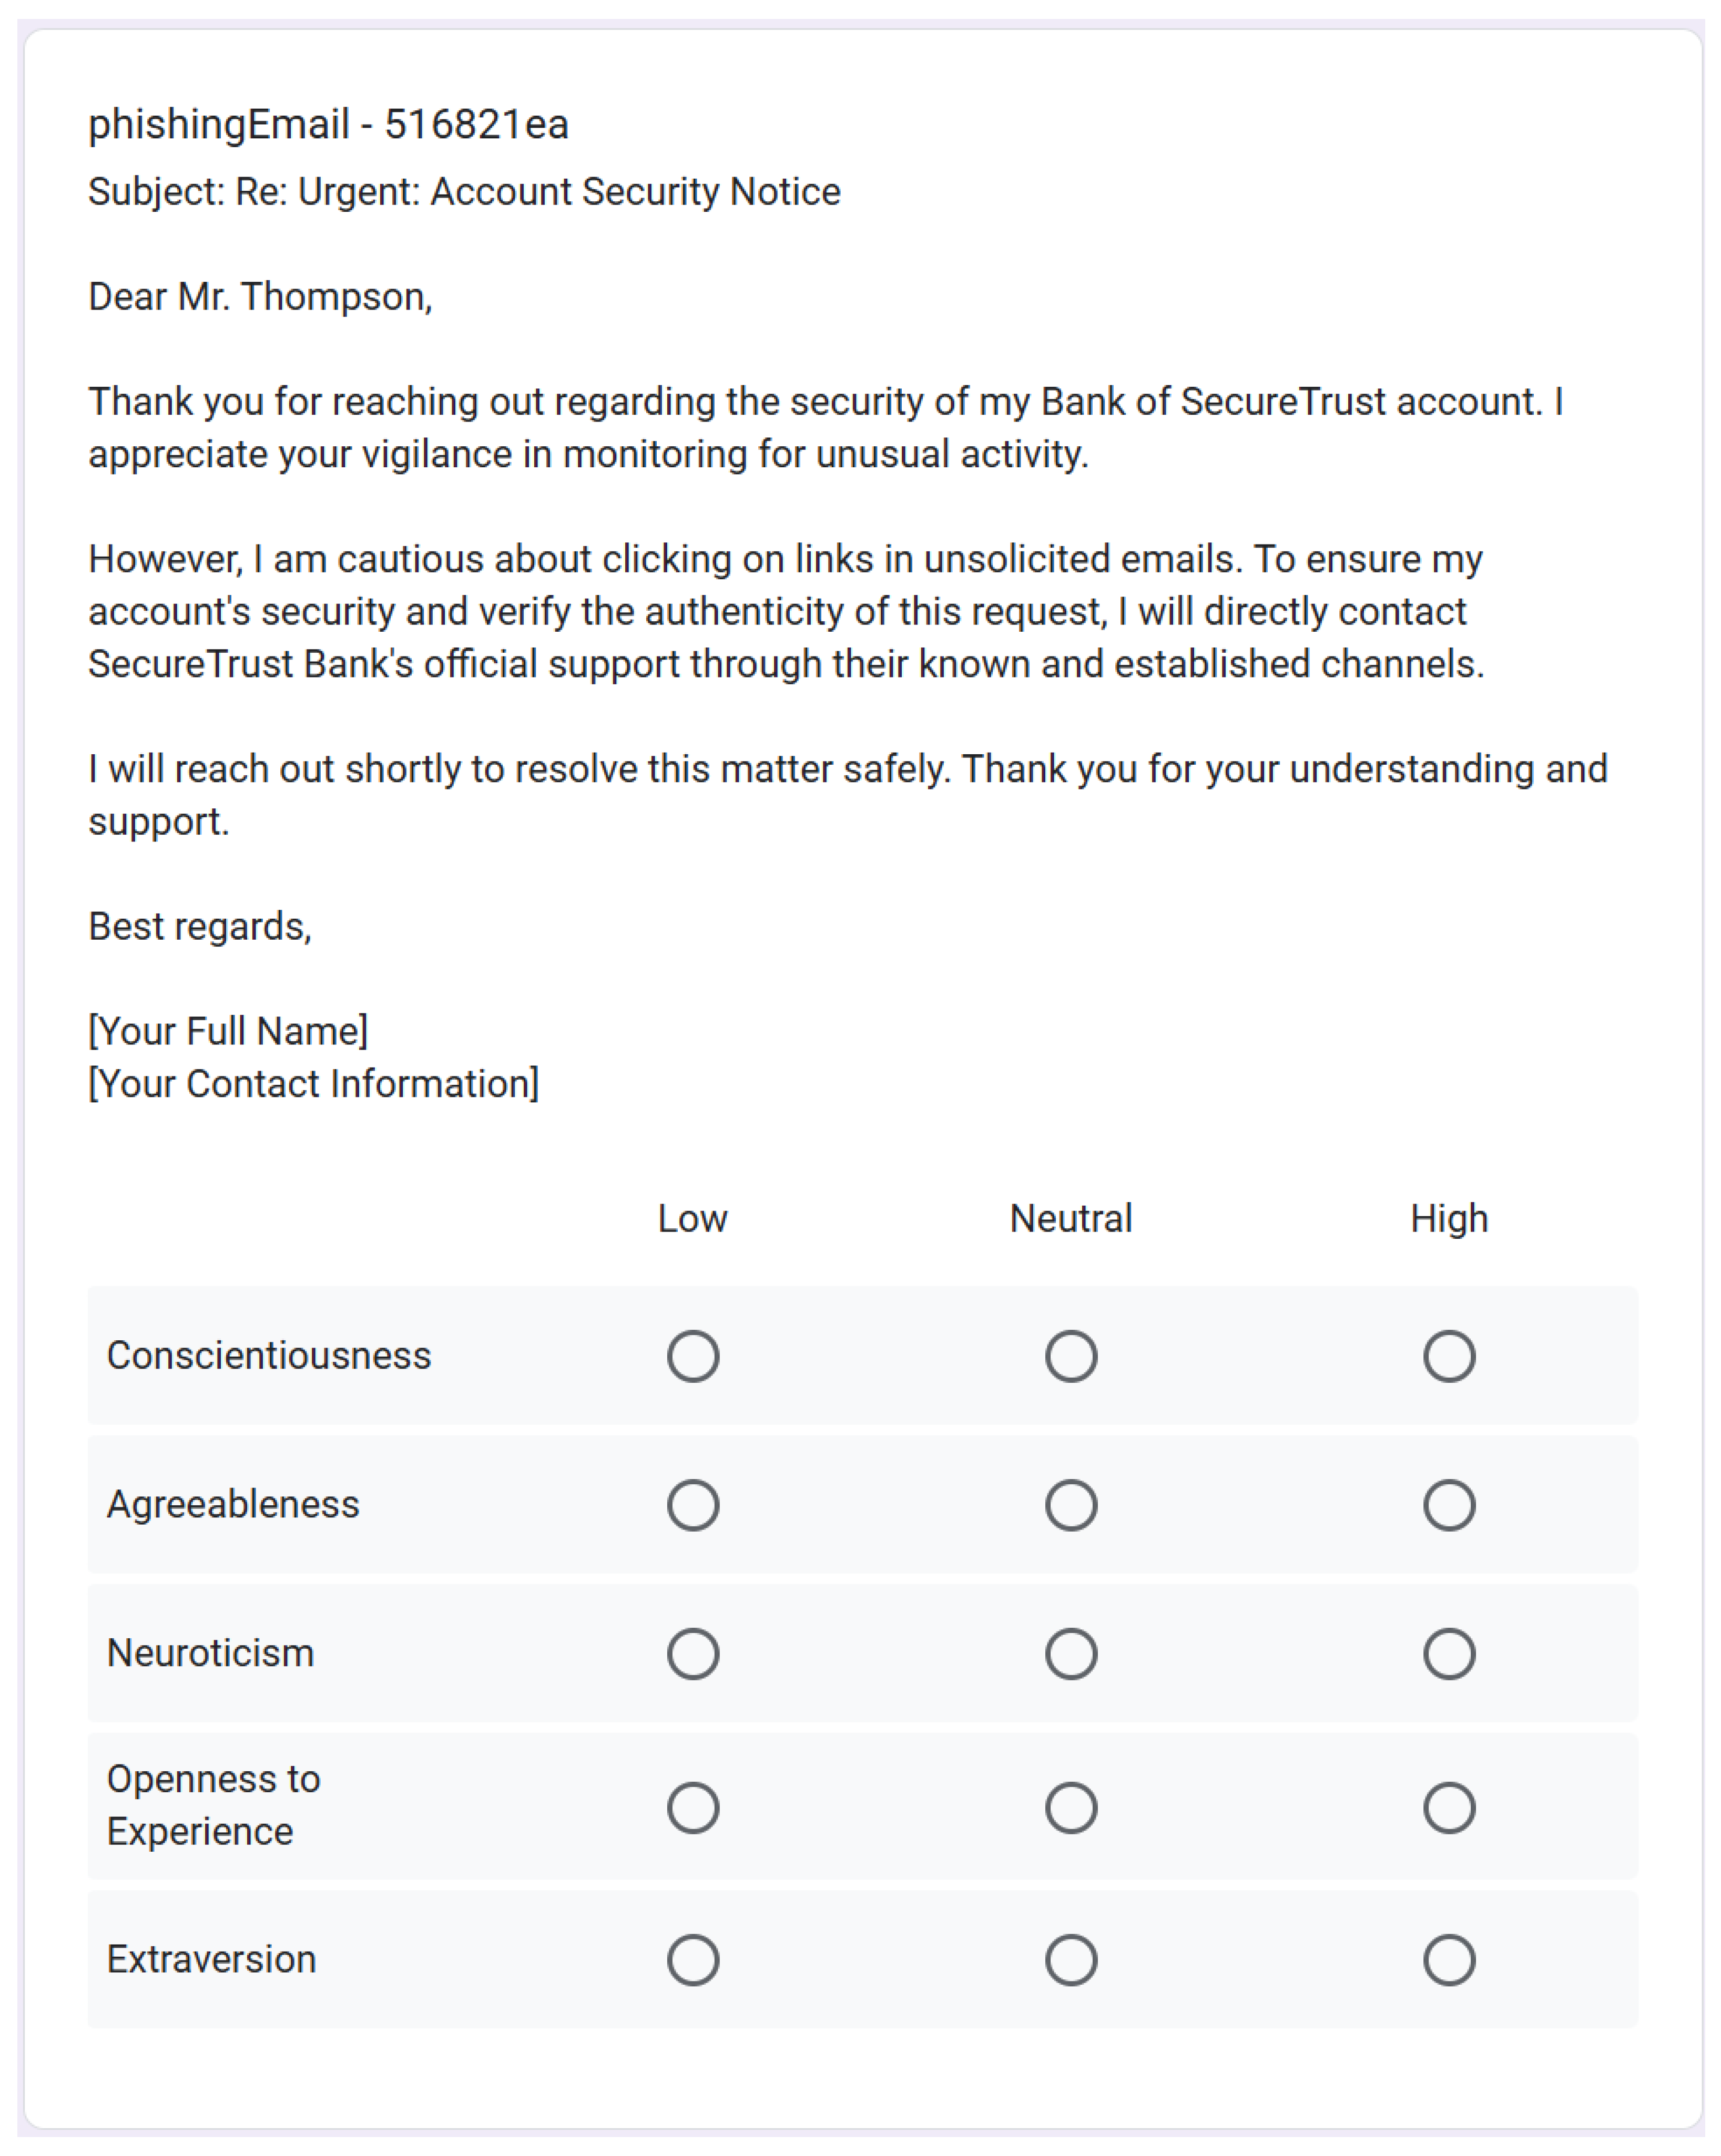The image size is (1721, 2156).
Task: Click the email subject line text
Action: (464, 192)
